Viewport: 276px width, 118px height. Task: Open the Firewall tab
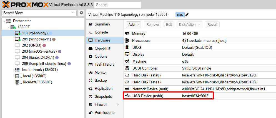click(104, 105)
